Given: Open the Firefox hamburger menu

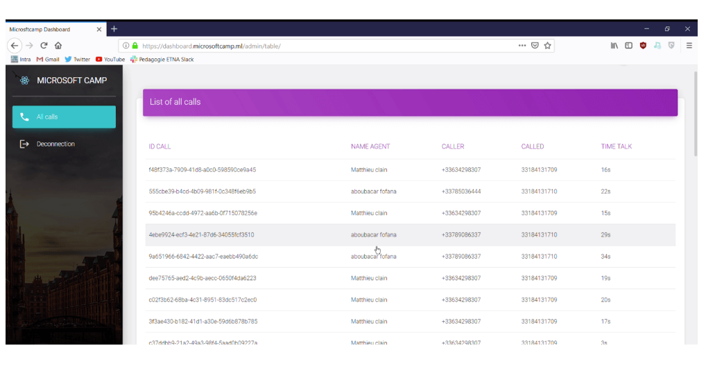Looking at the screenshot, I should click(x=689, y=46).
